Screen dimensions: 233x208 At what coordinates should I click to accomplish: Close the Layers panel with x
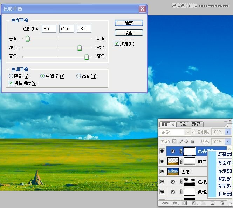(x=230, y=121)
